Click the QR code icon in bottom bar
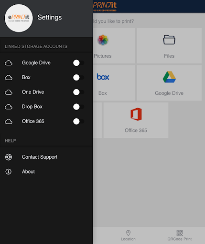This screenshot has height=244, width=205. point(180,233)
